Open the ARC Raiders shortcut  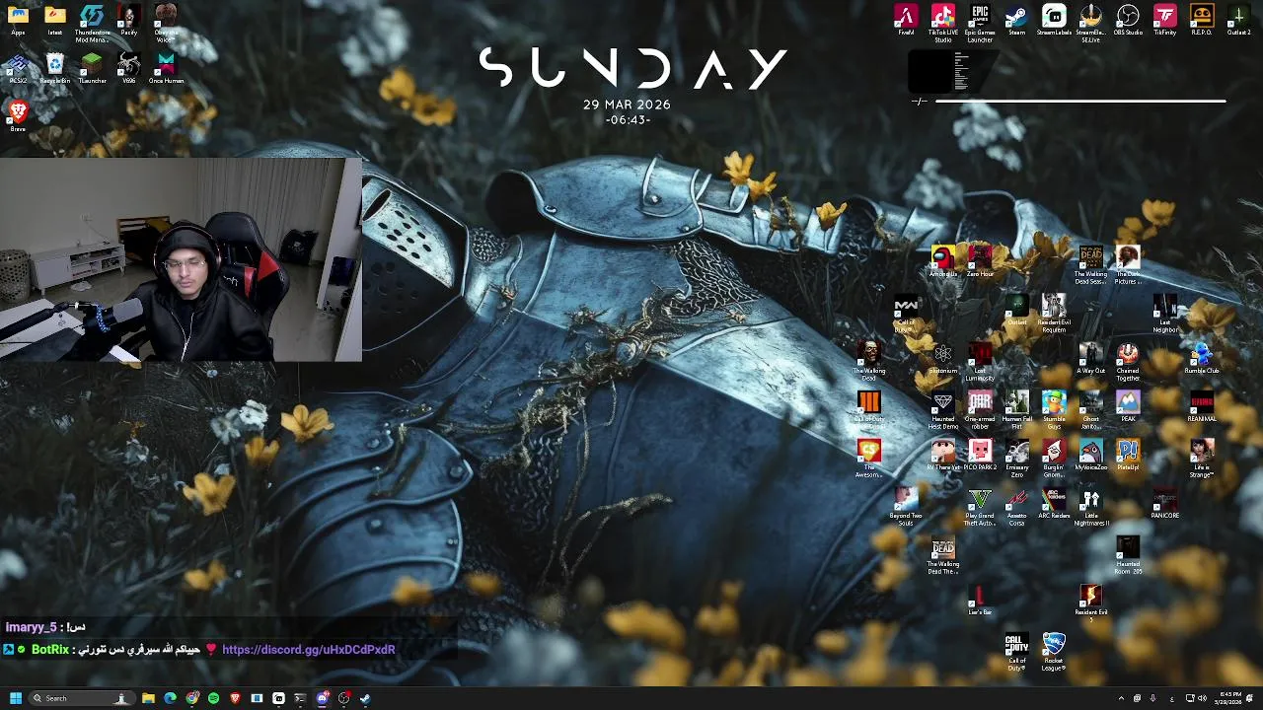[1054, 503]
